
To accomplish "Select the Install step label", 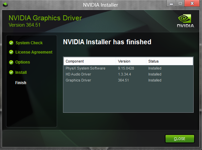I will pyautogui.click(x=21, y=73).
